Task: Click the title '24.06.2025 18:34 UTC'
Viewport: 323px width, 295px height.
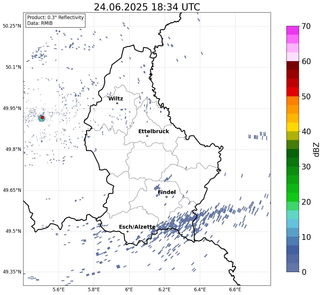Action: [147, 7]
